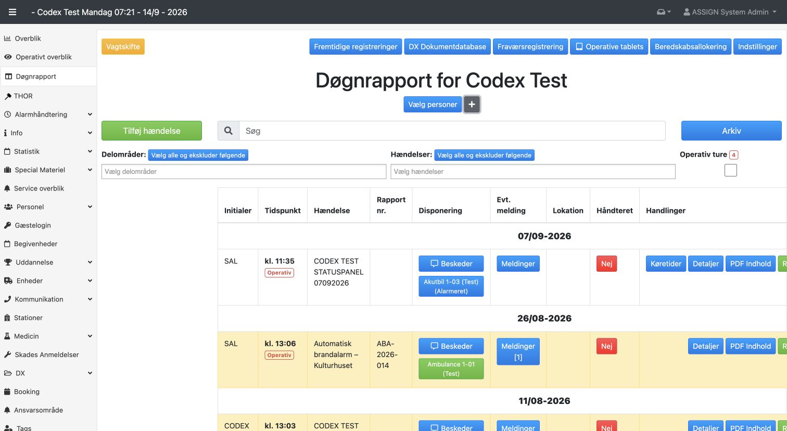Open Beredskabsallokering
This screenshot has width=787, height=431.
click(x=691, y=46)
